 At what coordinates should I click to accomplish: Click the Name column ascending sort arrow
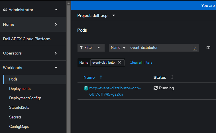[x=101, y=77]
